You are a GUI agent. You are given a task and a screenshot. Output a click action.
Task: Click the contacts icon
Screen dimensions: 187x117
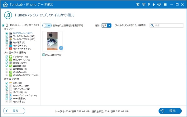click(11, 63)
